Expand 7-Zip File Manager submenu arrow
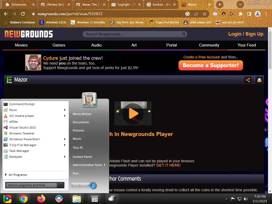This screenshot has width=272, height=204. (65, 145)
